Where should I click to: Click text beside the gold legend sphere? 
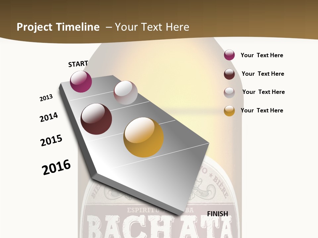point(262,110)
